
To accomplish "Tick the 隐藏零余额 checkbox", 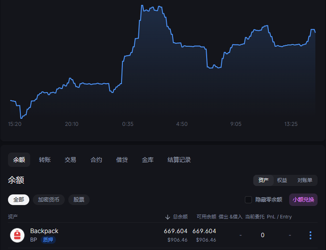I will coord(248,200).
